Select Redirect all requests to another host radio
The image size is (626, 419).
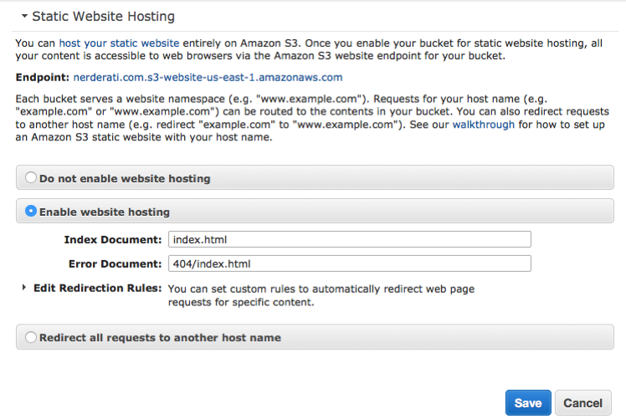31,337
